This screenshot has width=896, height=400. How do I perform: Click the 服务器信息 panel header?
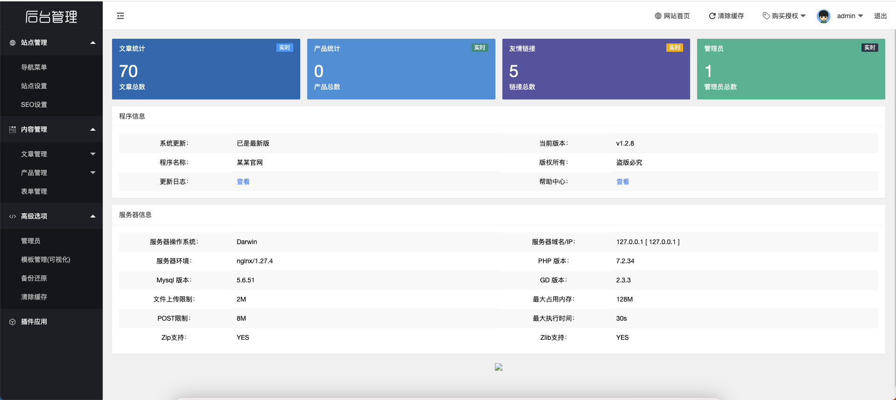coord(499,215)
